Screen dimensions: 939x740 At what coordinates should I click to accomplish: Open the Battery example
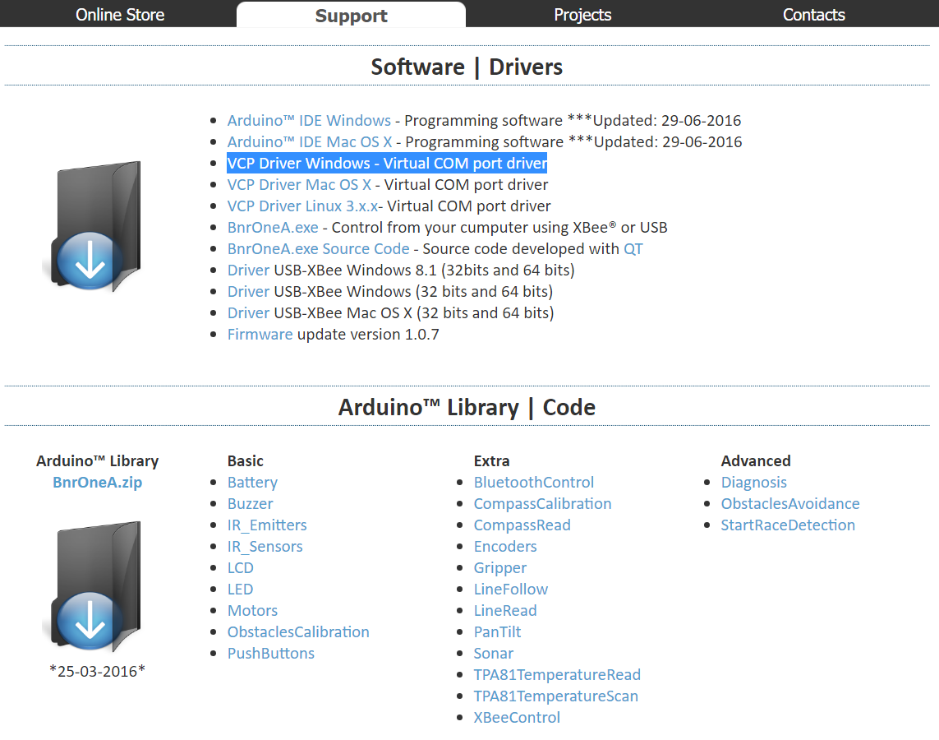click(252, 483)
